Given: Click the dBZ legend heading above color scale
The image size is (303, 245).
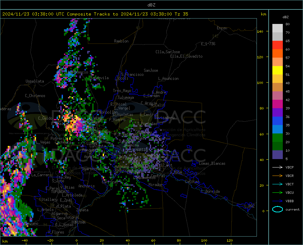Looking at the screenshot, I should click(285, 17).
